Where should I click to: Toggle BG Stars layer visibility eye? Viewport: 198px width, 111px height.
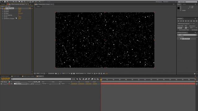click(x=1, y=84)
